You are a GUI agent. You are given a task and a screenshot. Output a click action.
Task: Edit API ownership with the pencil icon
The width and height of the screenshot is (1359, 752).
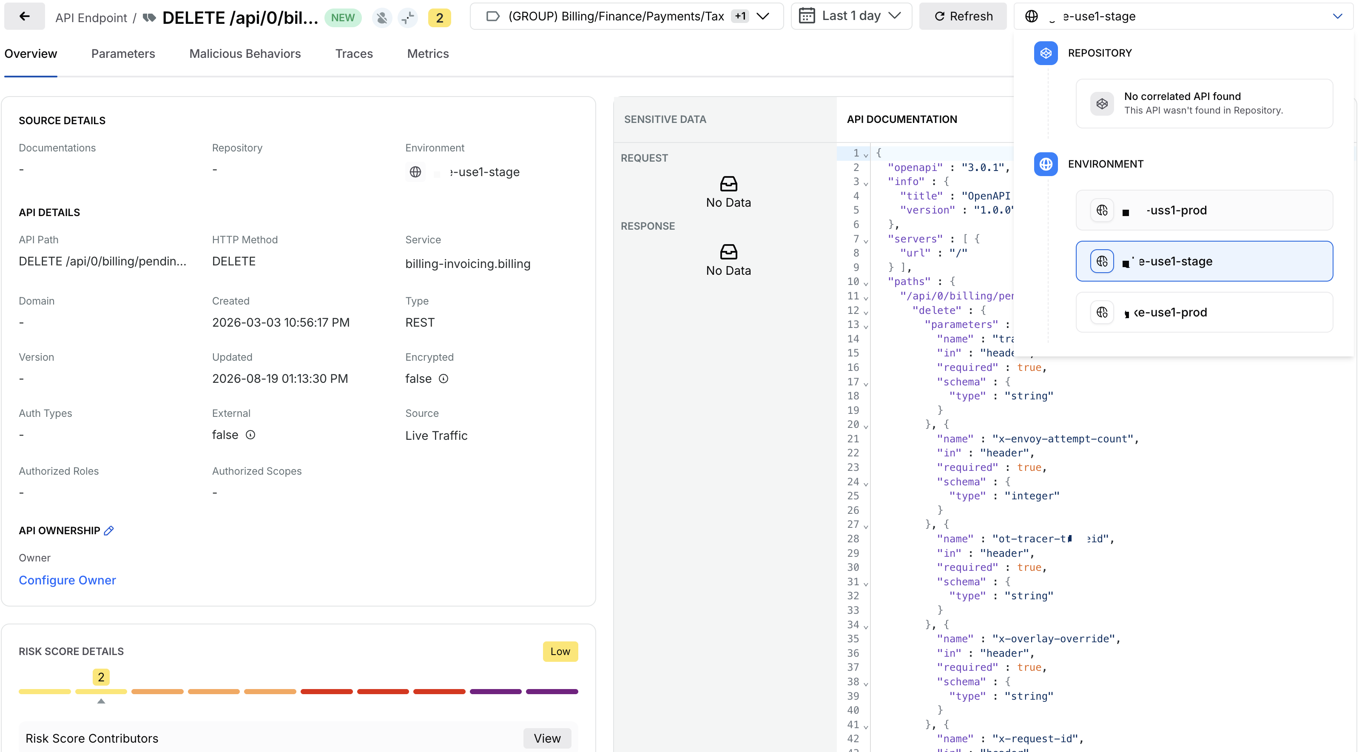click(109, 530)
